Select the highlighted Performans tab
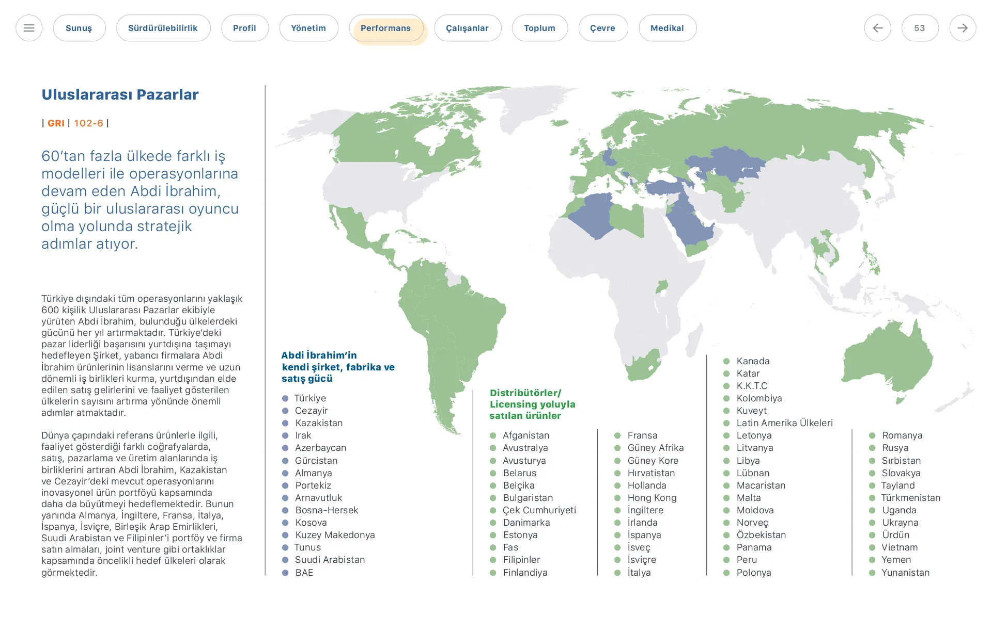 [386, 28]
